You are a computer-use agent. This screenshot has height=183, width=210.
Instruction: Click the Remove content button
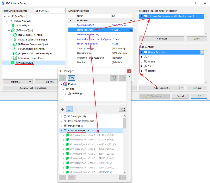[x=197, y=88]
